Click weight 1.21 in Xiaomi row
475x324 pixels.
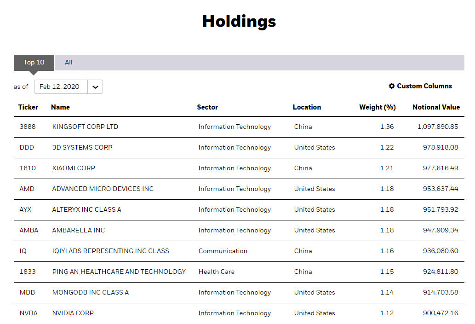[x=387, y=168]
